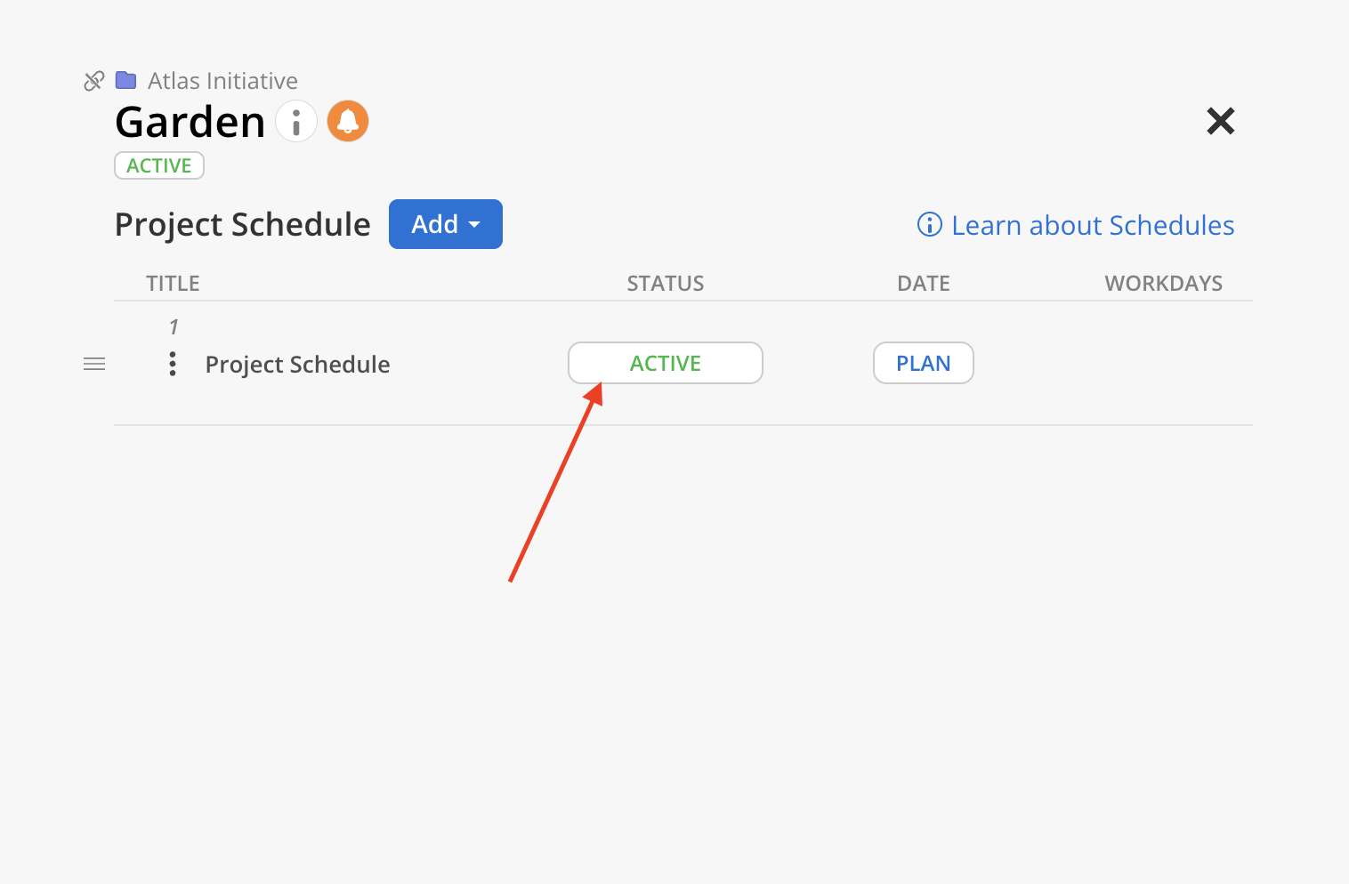
Task: Open the three-dot menu for Project Schedule row
Action: [x=173, y=364]
